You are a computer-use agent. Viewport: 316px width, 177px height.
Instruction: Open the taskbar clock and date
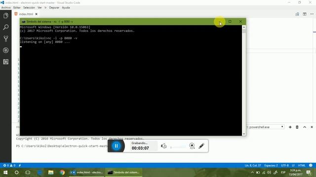pyautogui.click(x=295, y=173)
